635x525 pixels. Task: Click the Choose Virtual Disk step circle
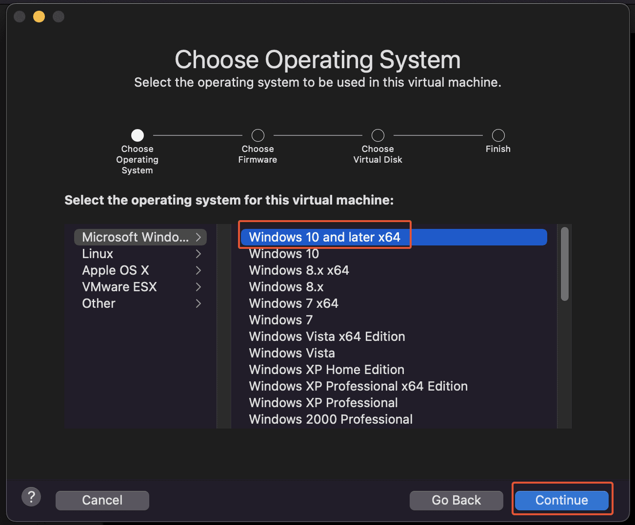click(x=378, y=135)
